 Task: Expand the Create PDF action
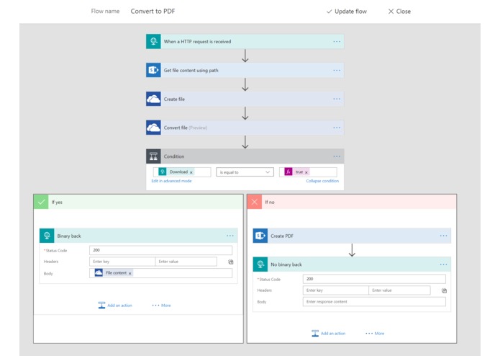tap(352, 236)
